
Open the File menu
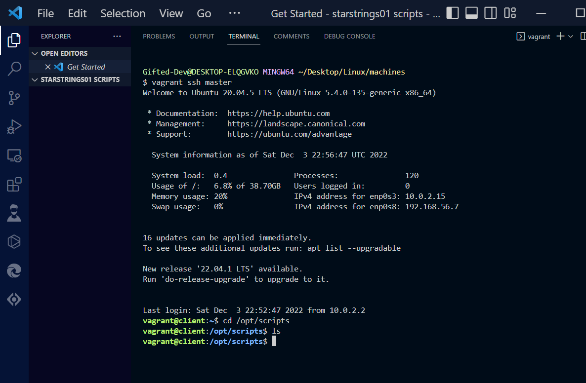45,13
